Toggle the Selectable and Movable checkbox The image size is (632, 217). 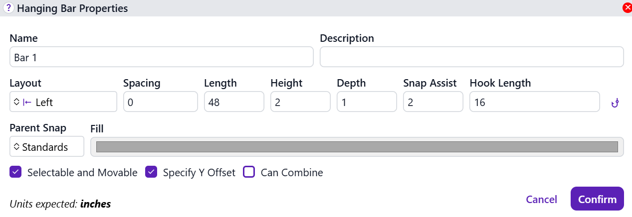(x=15, y=172)
